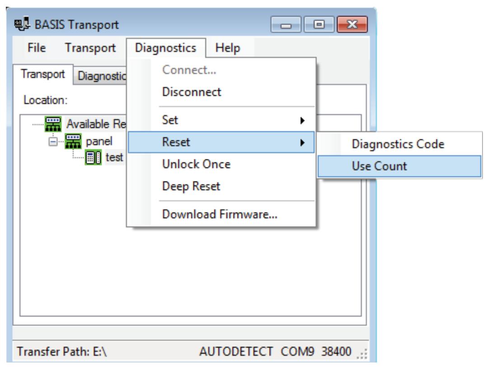Open the File menu
Image resolution: width=491 pixels, height=367 pixels.
[x=37, y=48]
